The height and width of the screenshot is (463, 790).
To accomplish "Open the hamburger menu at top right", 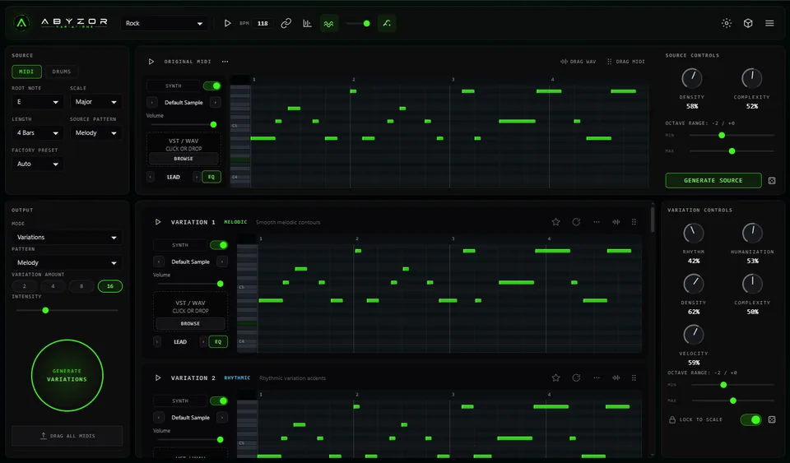I will (x=769, y=23).
